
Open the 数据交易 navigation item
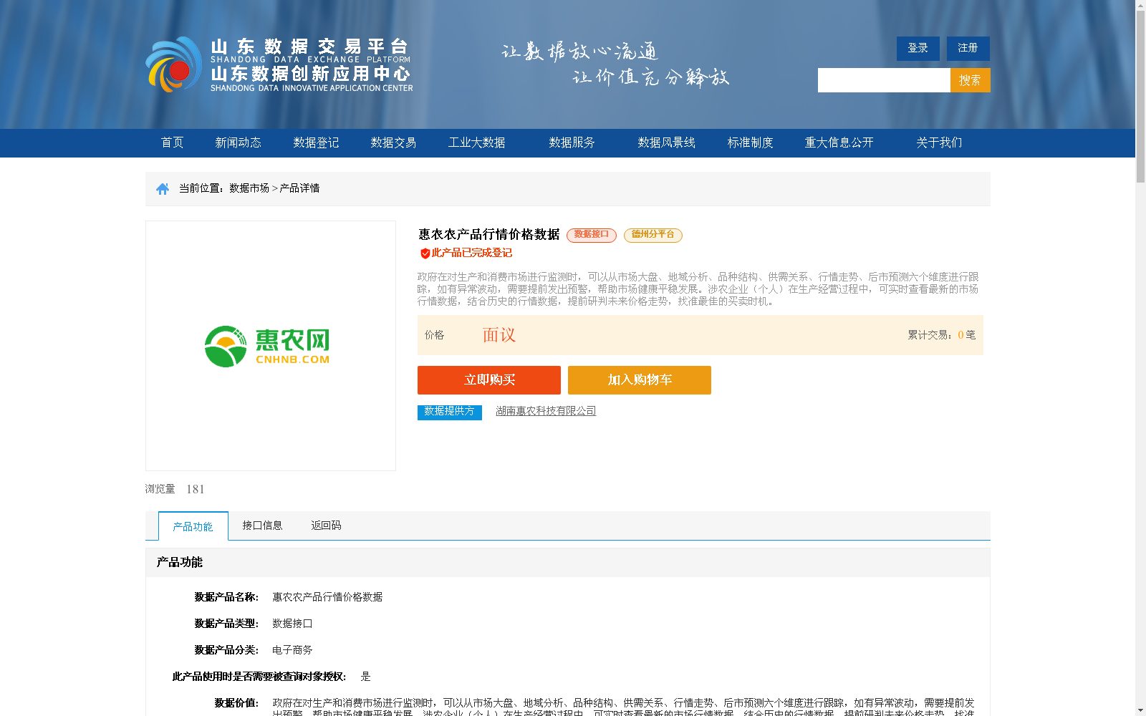pyautogui.click(x=393, y=143)
